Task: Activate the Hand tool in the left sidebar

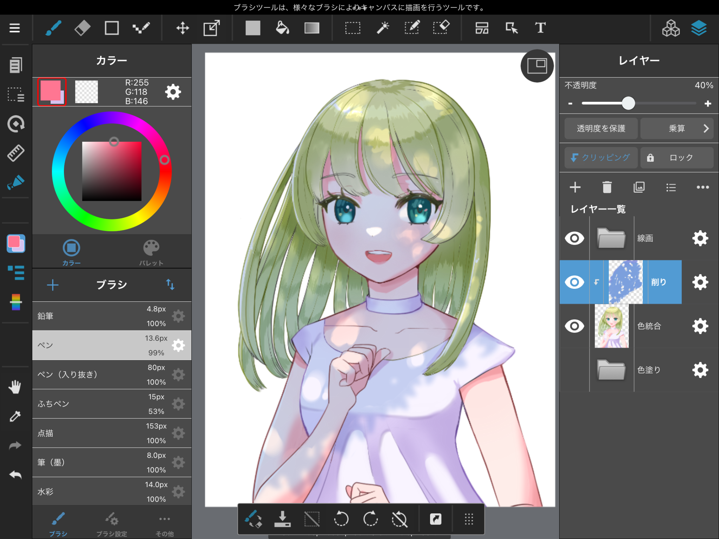Action: pos(15,387)
